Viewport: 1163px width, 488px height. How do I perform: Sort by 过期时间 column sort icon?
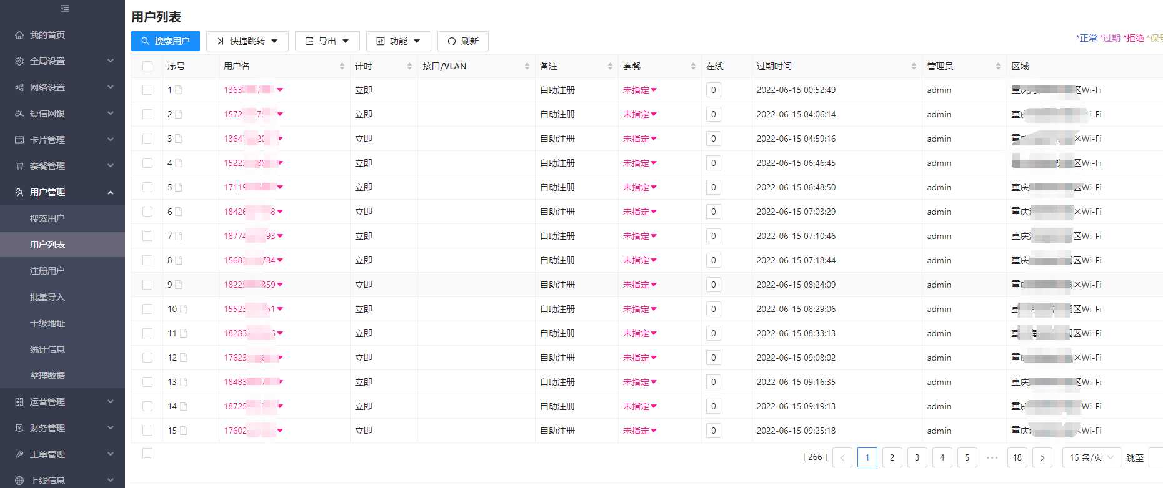(x=914, y=66)
